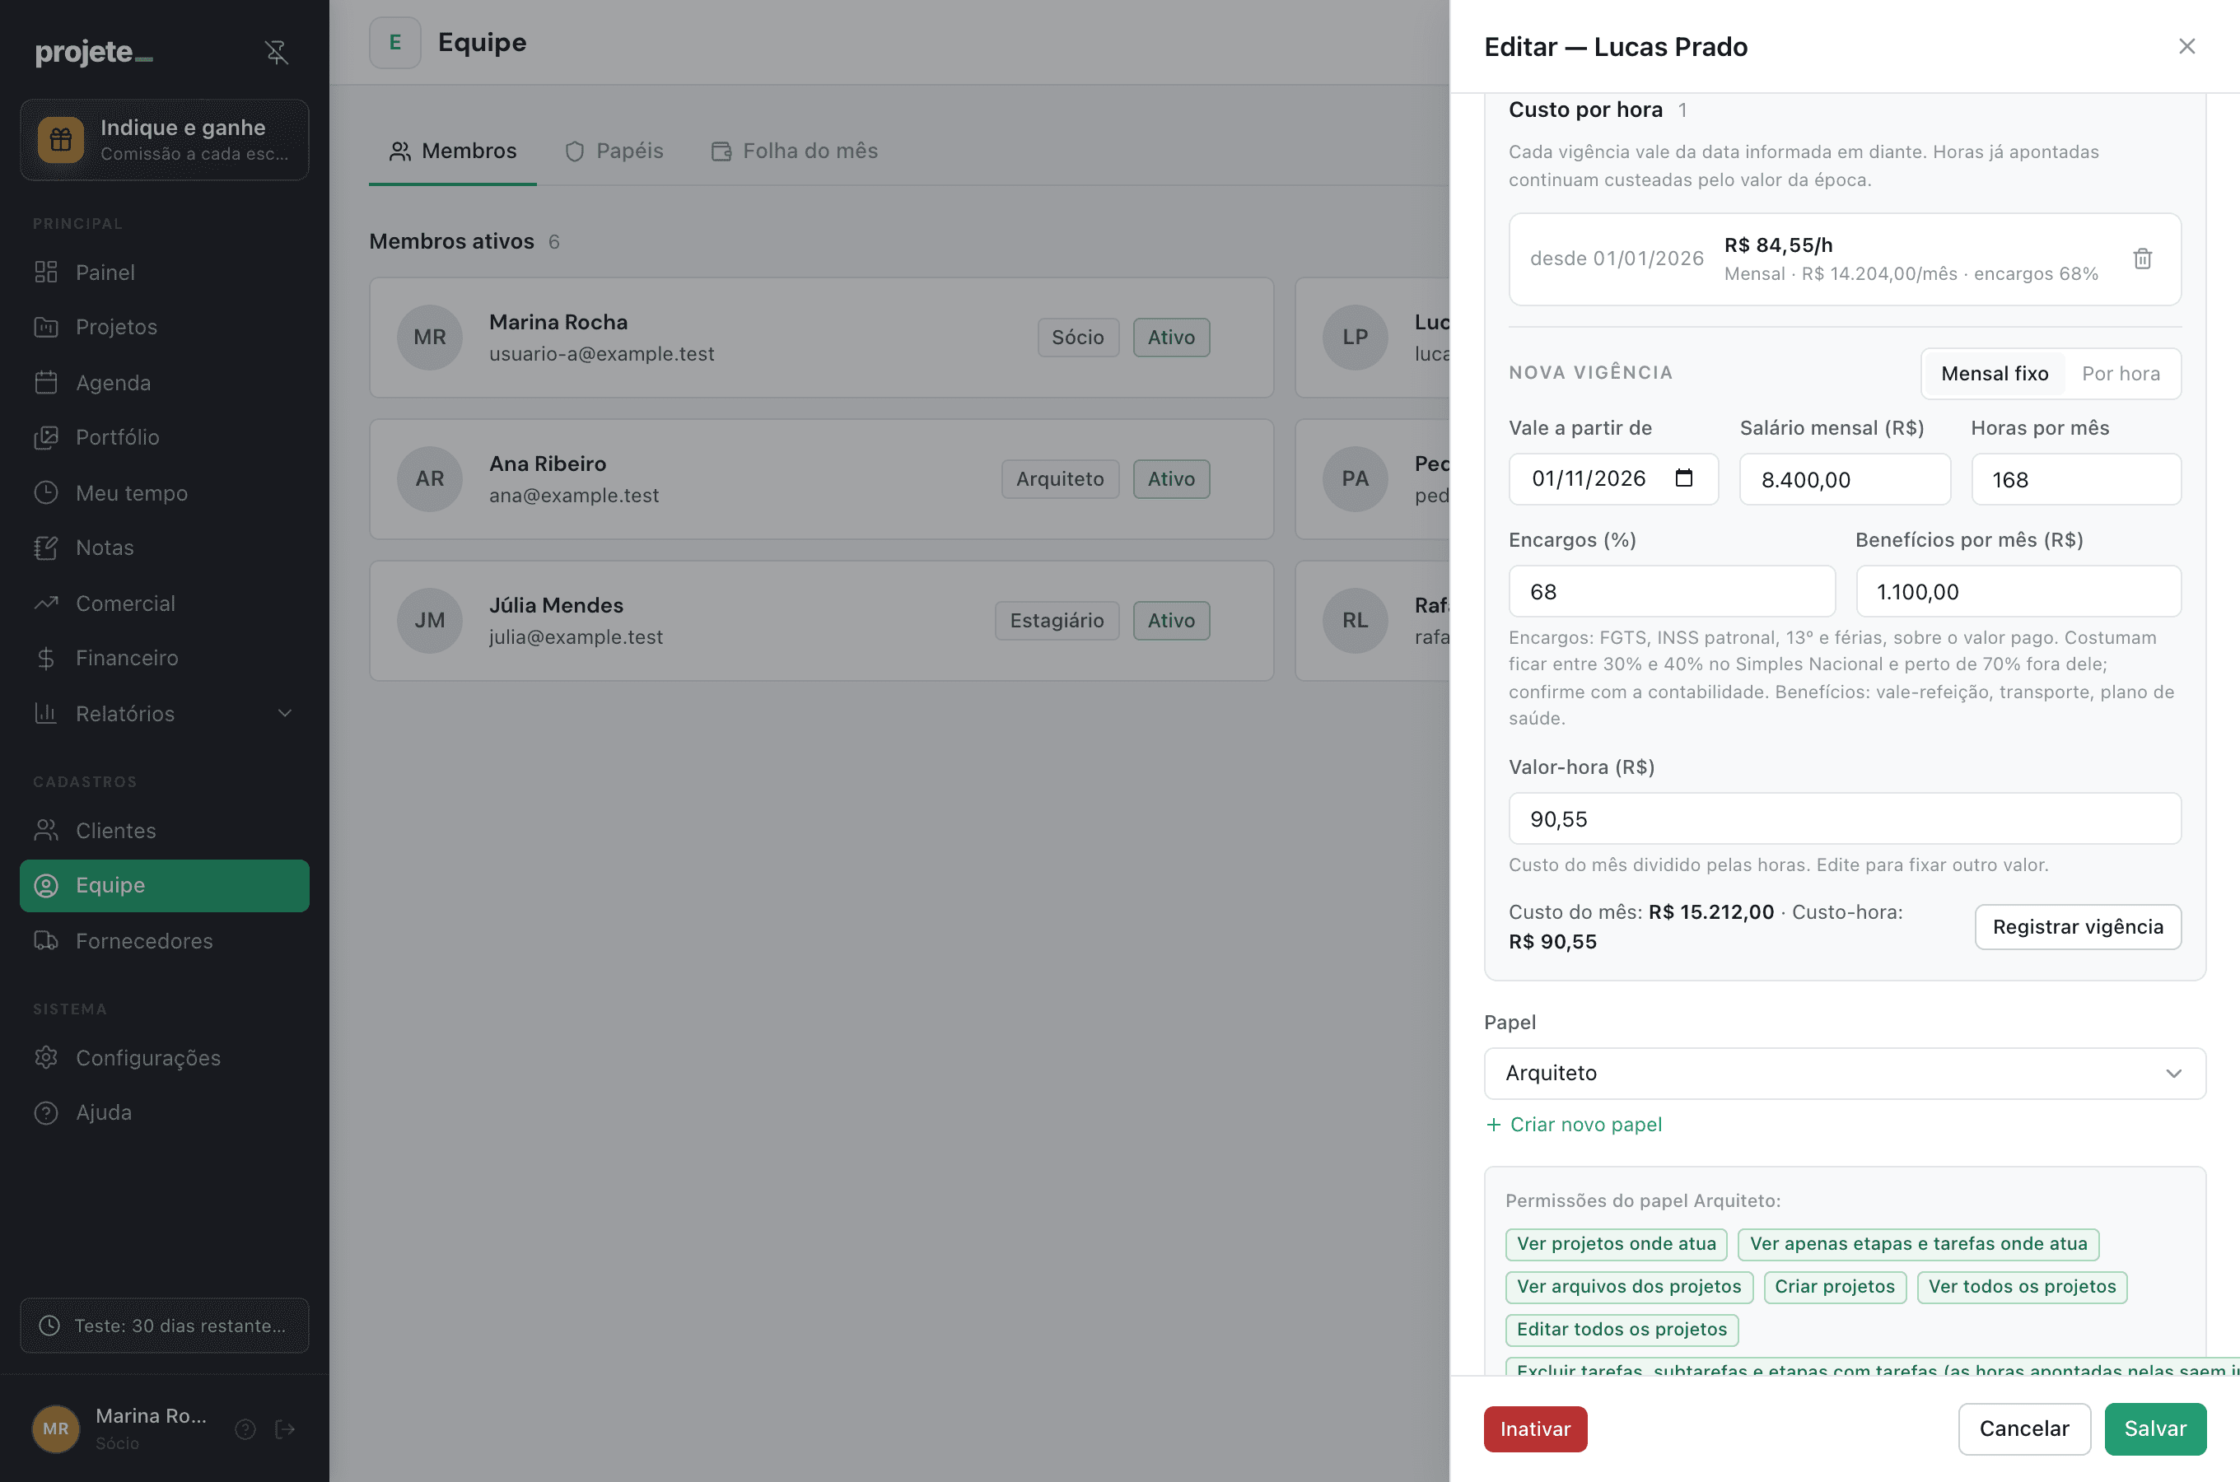Click the Salário mensal input field
The image size is (2240, 1482).
point(1844,479)
